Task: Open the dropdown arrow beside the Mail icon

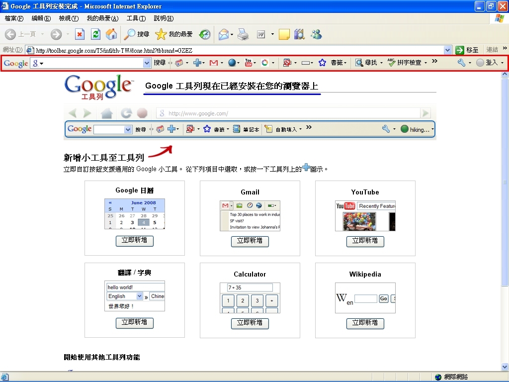Action: coord(232,34)
